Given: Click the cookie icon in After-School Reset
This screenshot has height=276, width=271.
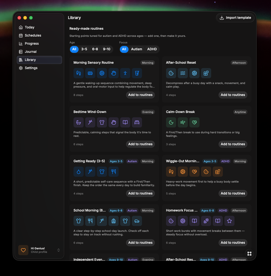Looking at the screenshot, I should [171, 73].
